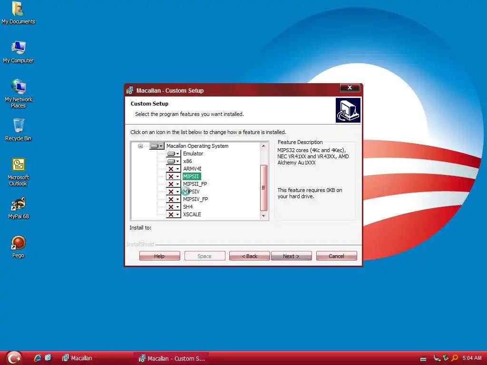Collapse the Macallan Operating System tree node
Viewport: 487px width, 365px height.
coord(140,146)
